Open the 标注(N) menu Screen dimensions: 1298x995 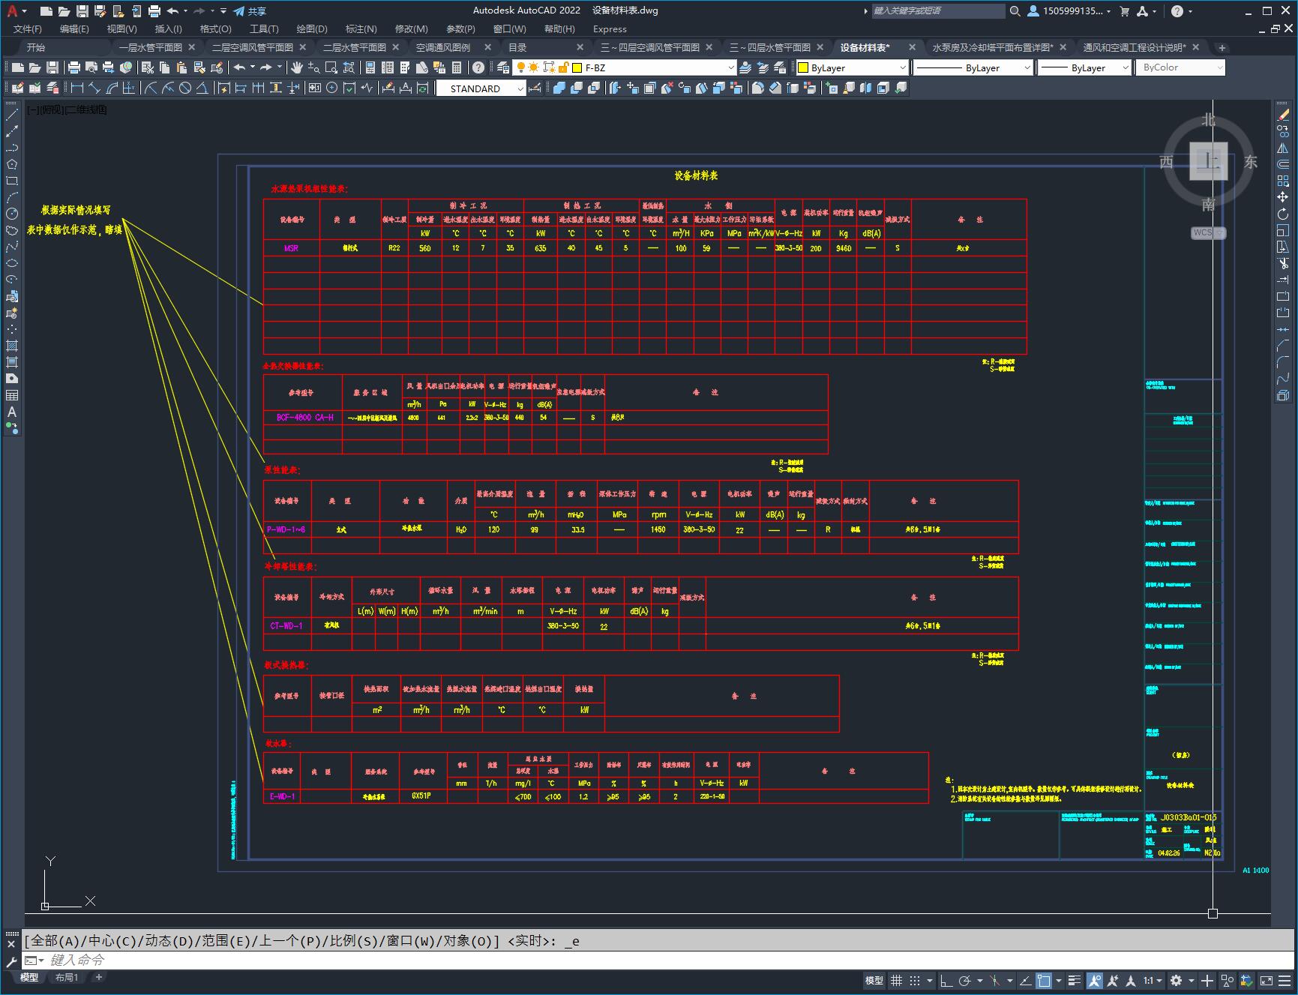click(x=361, y=28)
